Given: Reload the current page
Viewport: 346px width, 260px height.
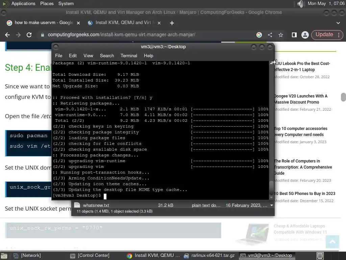Looking at the screenshot, I should click(29, 35).
